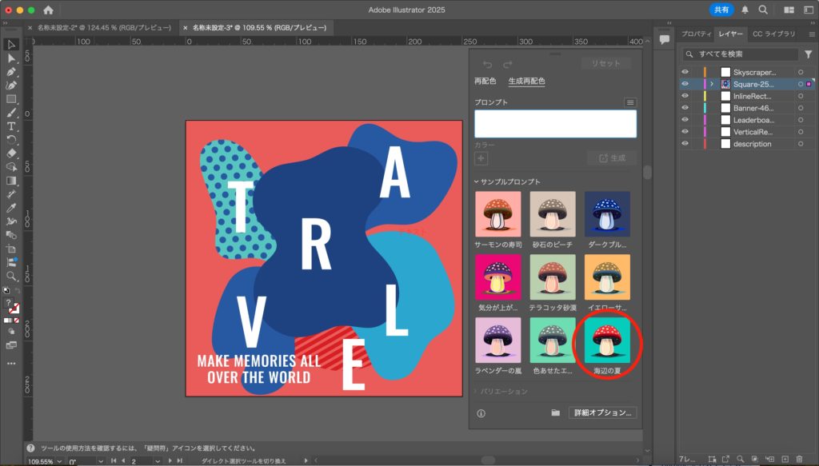
Task: Pick the Rectangle tool
Action: point(11,99)
